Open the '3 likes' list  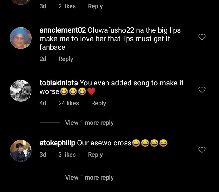click(x=67, y=155)
